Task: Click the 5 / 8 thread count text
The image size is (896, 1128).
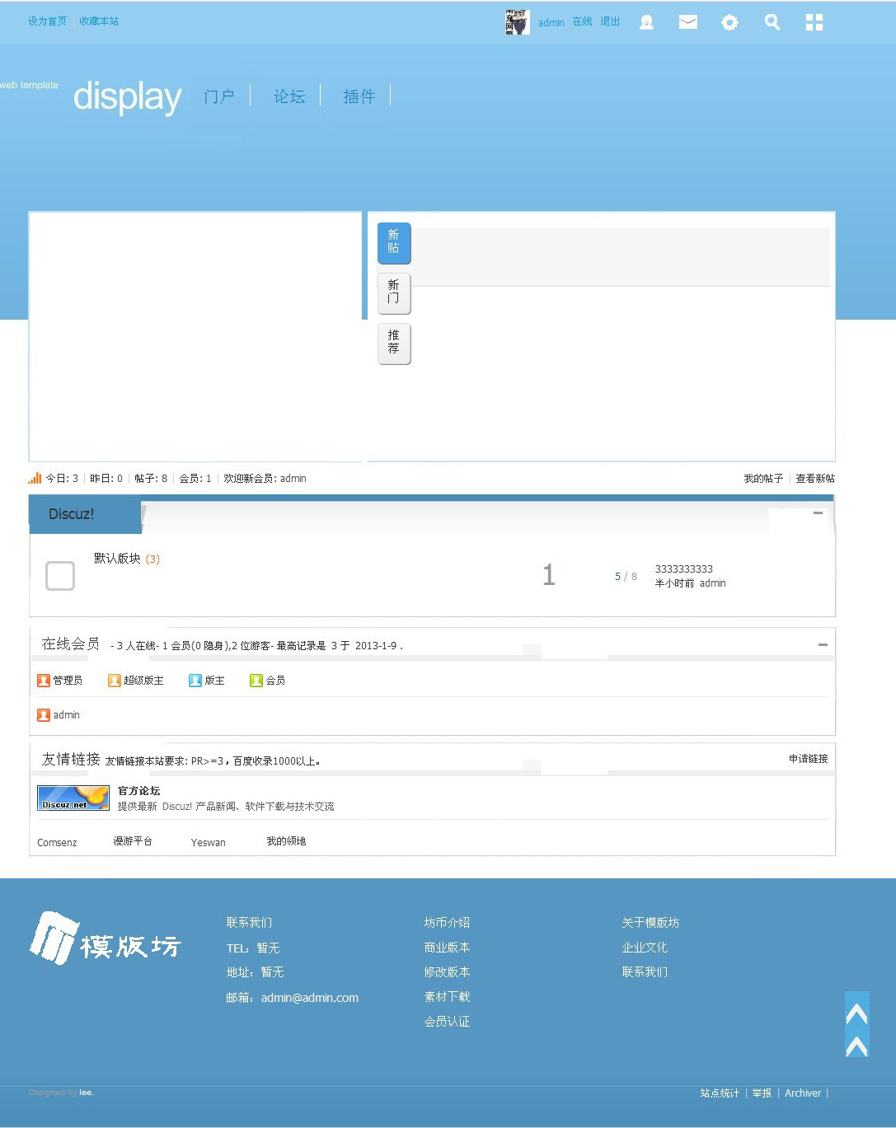Action: coord(626,577)
